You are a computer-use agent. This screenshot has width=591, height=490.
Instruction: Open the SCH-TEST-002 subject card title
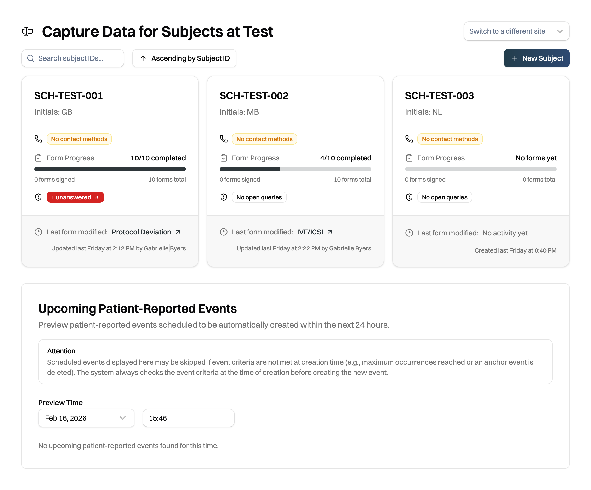[x=254, y=95]
